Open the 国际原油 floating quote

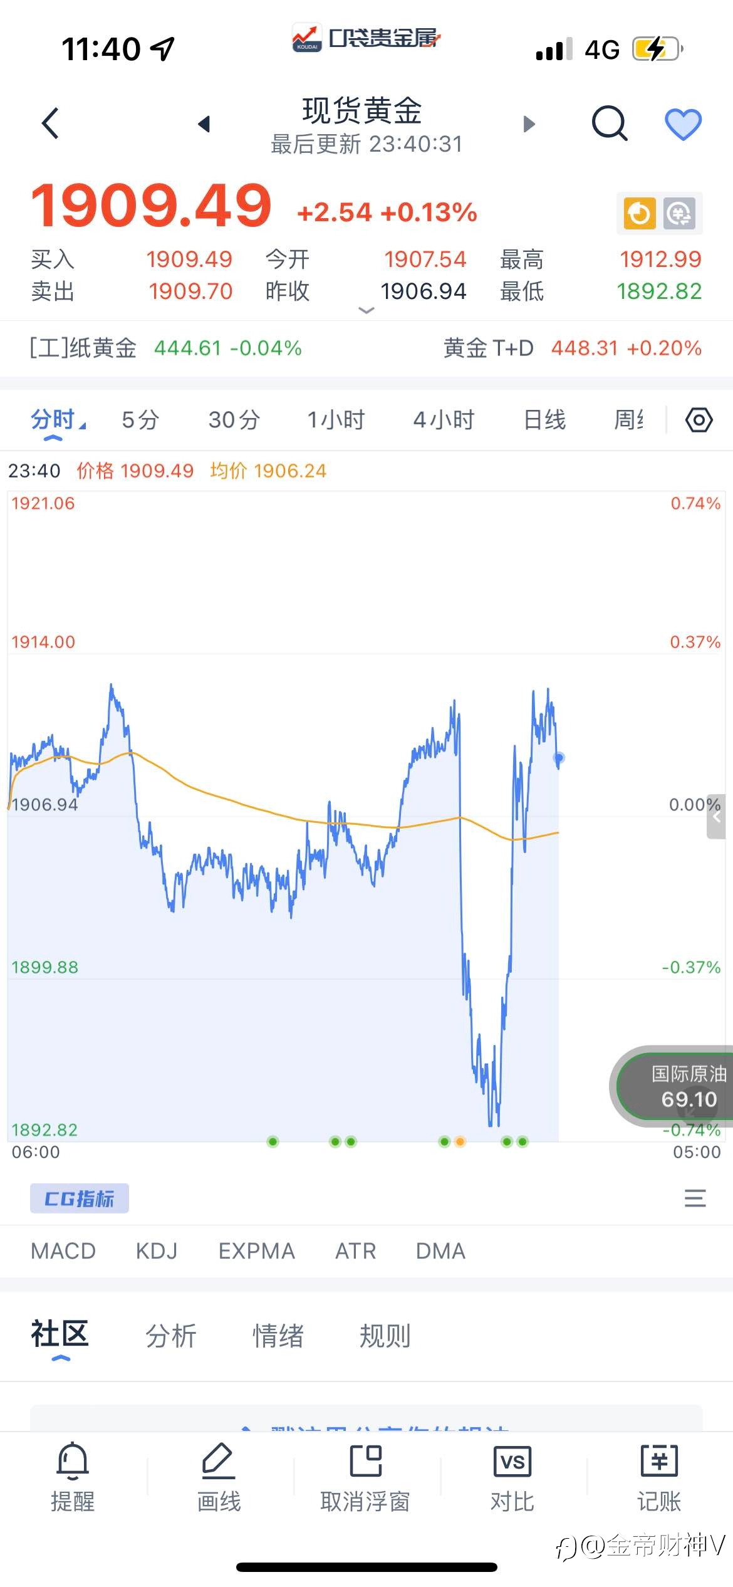pyautogui.click(x=675, y=1086)
